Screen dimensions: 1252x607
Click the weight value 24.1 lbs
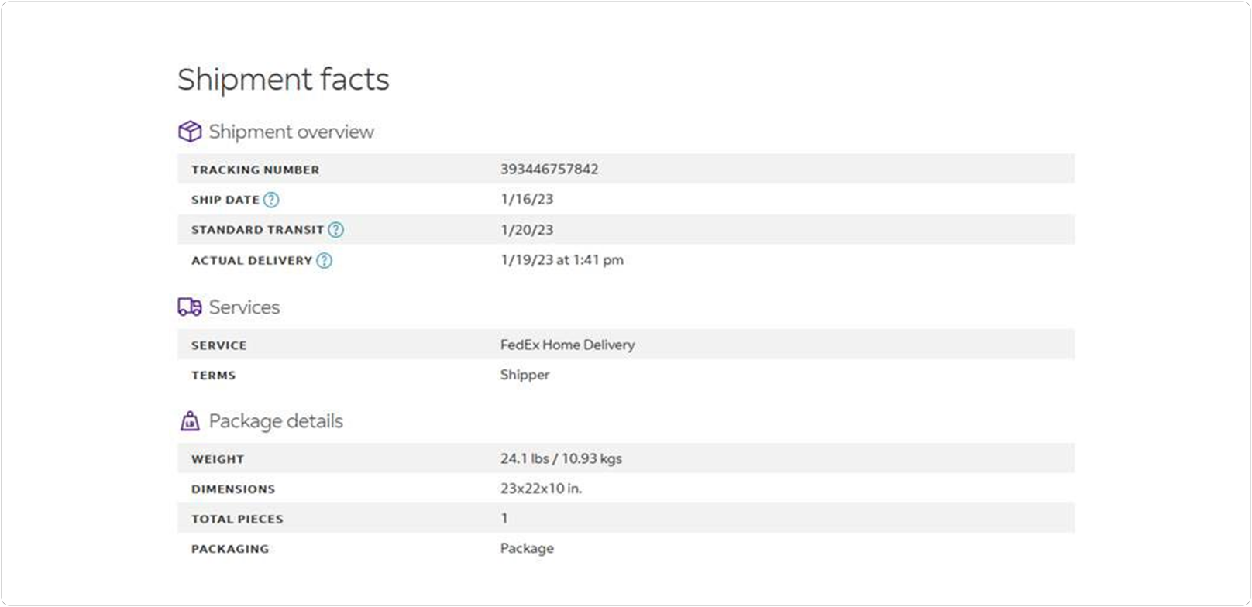[524, 458]
